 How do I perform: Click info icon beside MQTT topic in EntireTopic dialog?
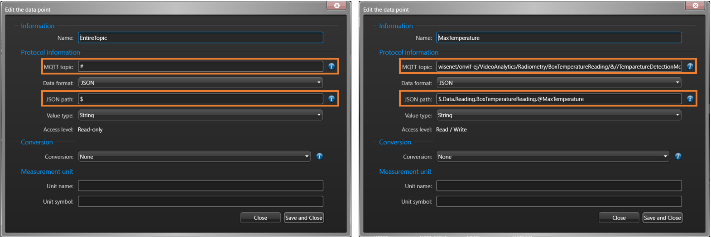point(331,66)
